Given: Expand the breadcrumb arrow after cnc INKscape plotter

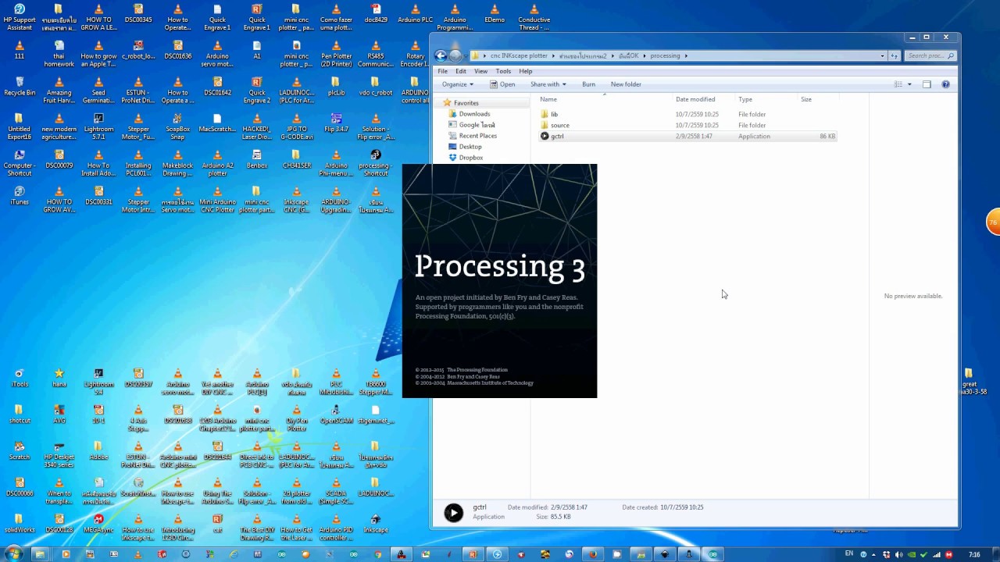Looking at the screenshot, I should [553, 55].
